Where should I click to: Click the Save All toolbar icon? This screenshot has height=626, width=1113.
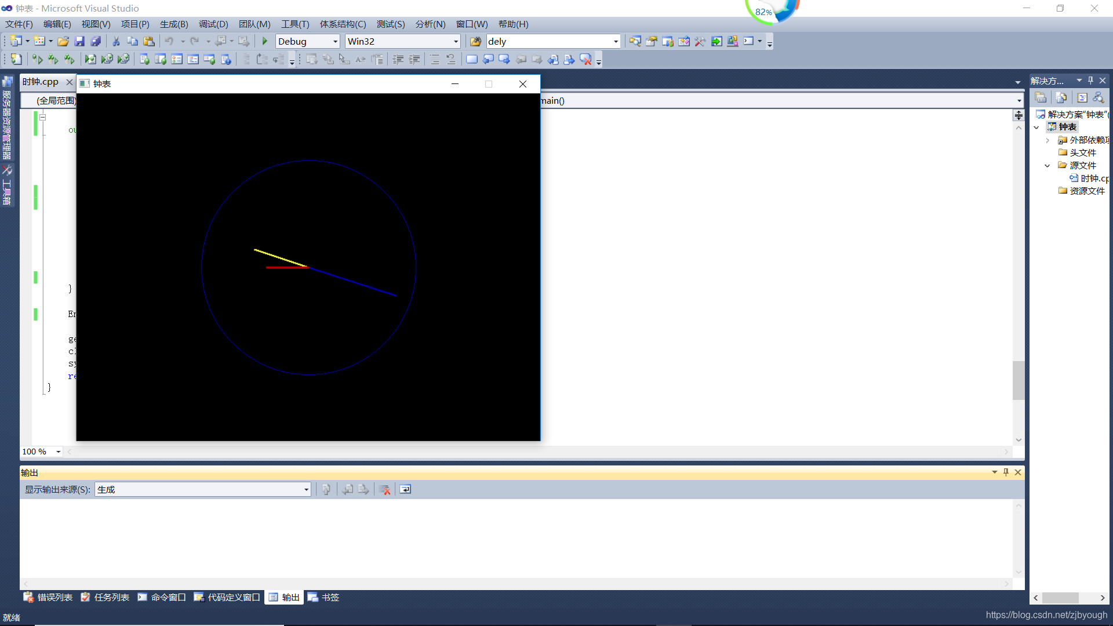(96, 41)
